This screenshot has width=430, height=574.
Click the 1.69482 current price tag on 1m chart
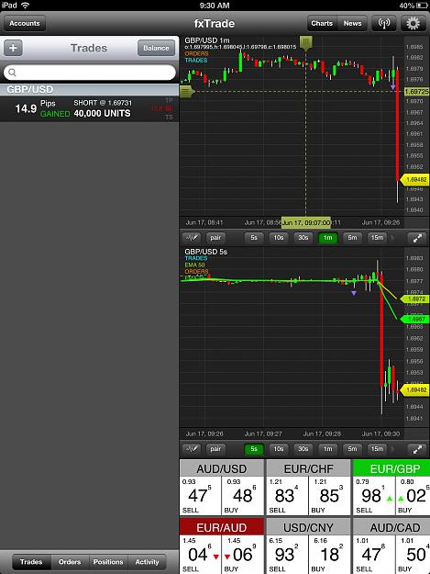[x=415, y=180]
